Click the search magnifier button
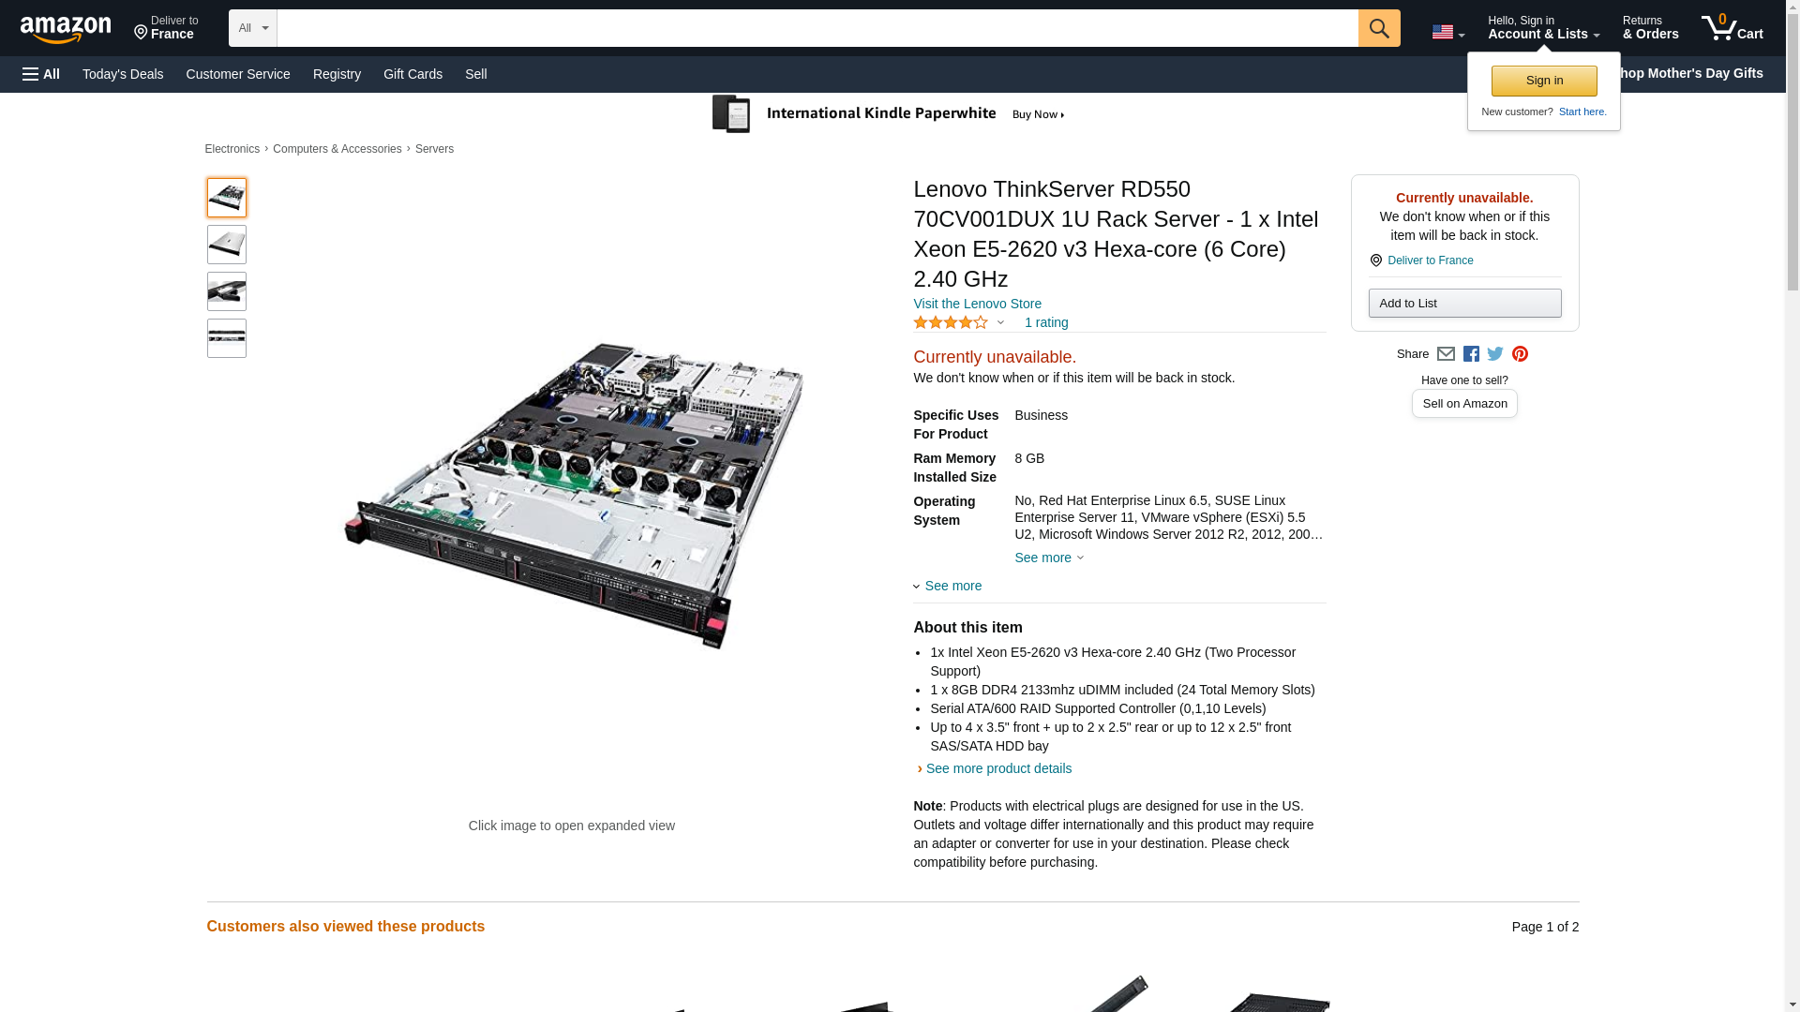This screenshot has height=1012, width=1800. point(1378,28)
